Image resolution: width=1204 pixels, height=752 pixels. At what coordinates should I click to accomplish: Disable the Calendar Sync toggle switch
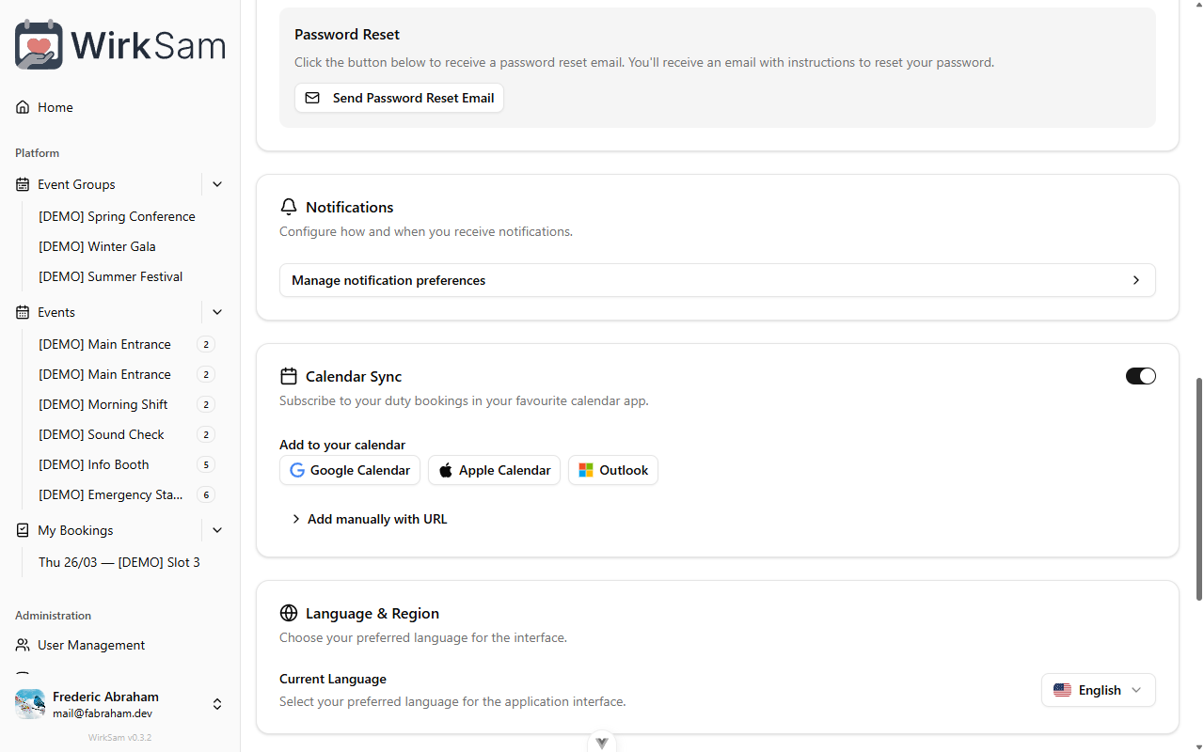click(x=1140, y=376)
